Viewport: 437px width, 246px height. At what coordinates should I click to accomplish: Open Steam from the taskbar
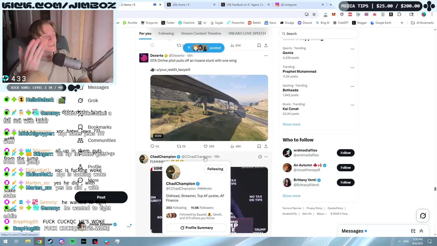pos(50,242)
